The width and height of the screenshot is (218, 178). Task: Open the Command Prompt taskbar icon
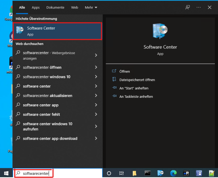point(148,173)
